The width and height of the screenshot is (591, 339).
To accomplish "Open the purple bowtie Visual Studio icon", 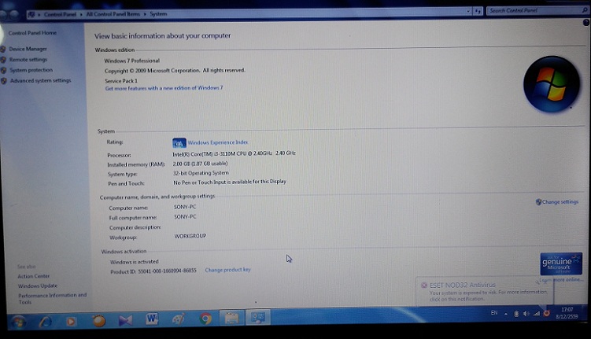I will coord(125,320).
